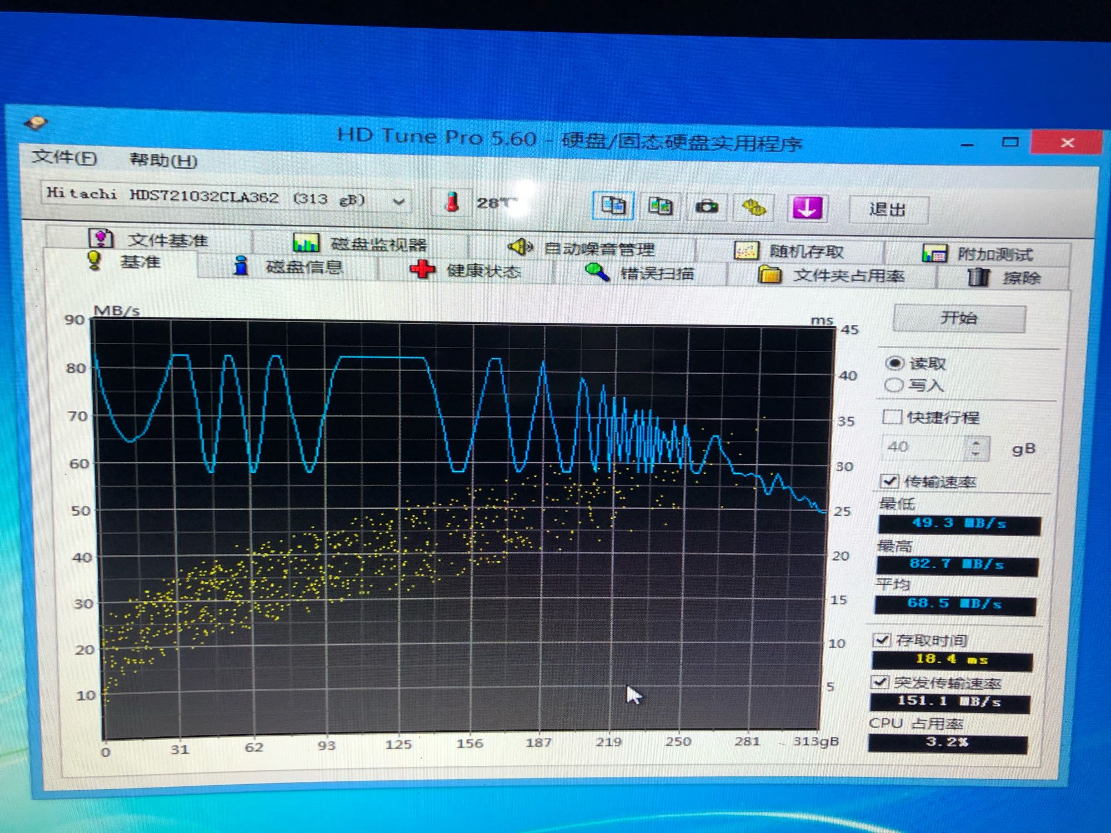Increase the short stroke value stepper
This screenshot has width=1111, height=833.
tap(977, 443)
